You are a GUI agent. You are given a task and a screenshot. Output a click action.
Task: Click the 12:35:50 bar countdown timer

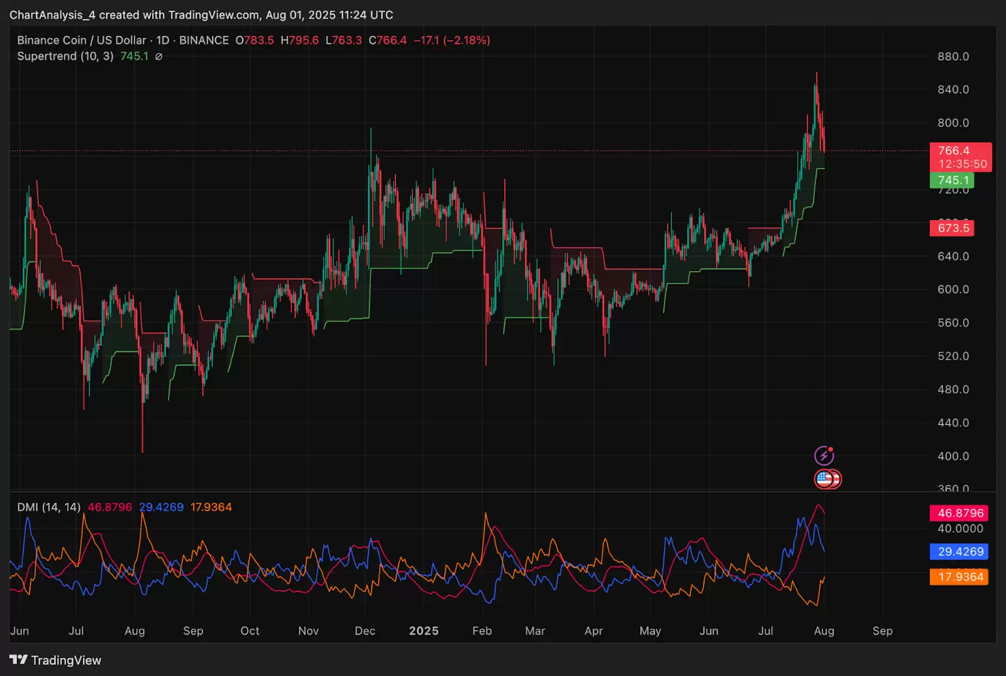click(x=963, y=164)
